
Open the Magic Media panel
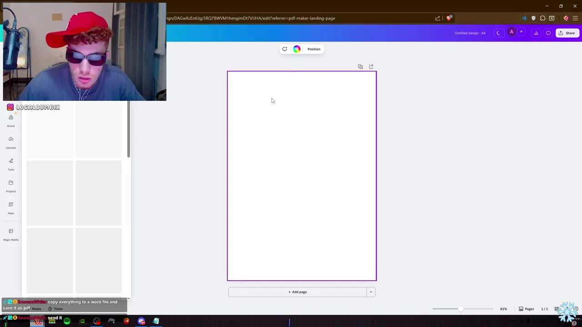[x=11, y=234]
